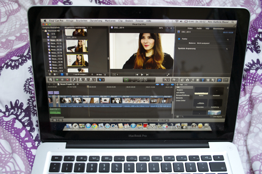Open the Abgelehnte ausblenden filter dropdown

tap(76, 27)
